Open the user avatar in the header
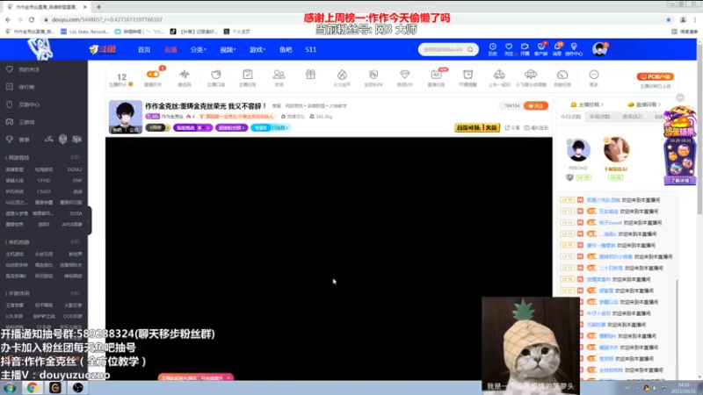 599,49
